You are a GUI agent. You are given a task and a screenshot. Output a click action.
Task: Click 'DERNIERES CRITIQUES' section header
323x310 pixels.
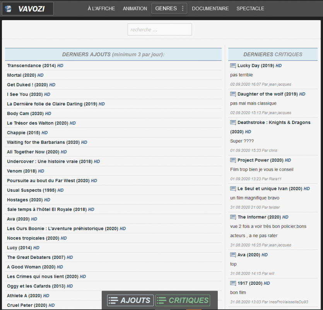[x=273, y=55]
